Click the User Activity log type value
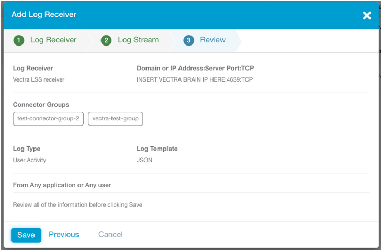The width and height of the screenshot is (381, 250). tap(29, 160)
